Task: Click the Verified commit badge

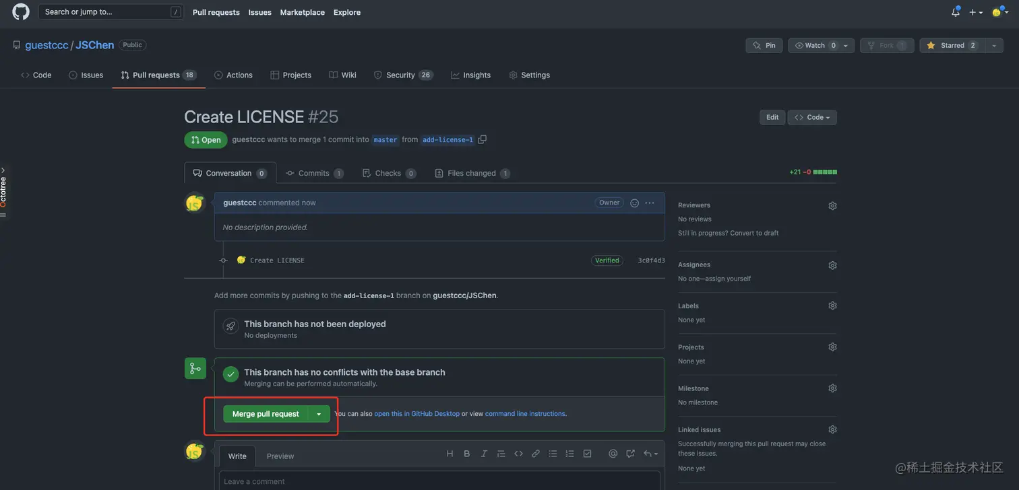Action: pyautogui.click(x=607, y=260)
